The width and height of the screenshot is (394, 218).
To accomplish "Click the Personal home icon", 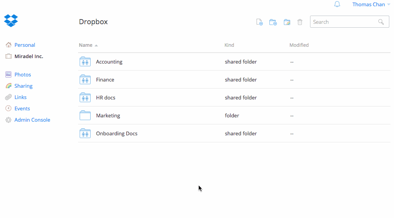I will [x=9, y=45].
